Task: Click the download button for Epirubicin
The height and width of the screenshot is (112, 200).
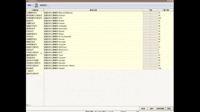Action: pos(150,63)
